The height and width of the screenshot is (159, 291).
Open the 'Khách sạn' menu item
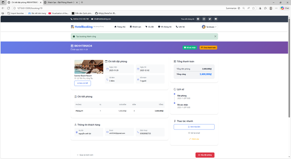(x=135, y=27)
